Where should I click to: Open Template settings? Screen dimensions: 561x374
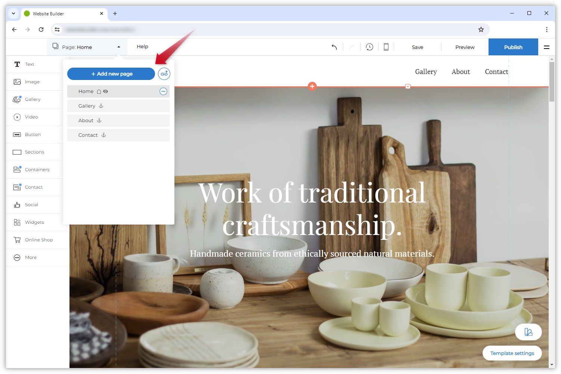(x=512, y=353)
